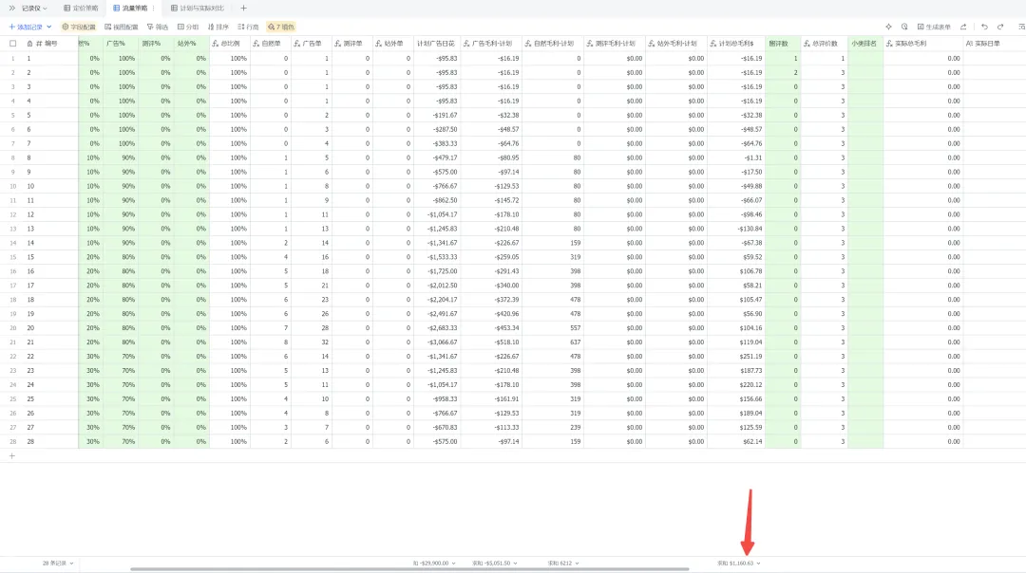Screen dimensions: 1026x573
Task: Adjust 行高 row height setting
Action: (x=248, y=27)
